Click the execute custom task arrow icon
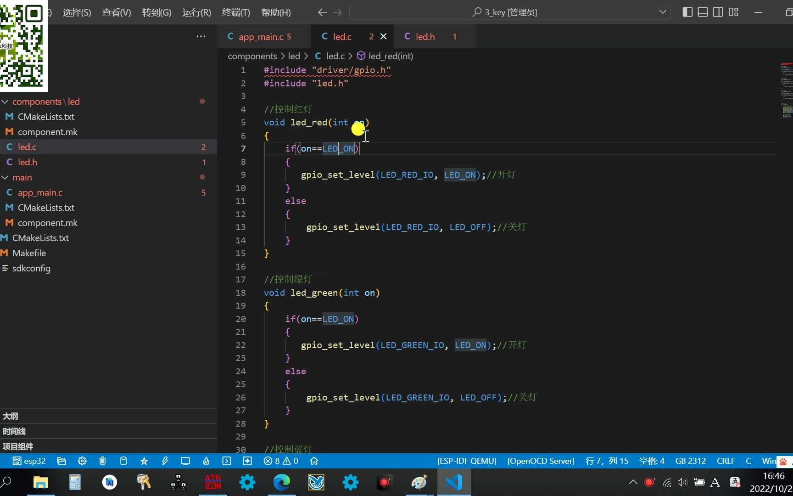Image resolution: width=793 pixels, height=496 pixels. click(247, 461)
